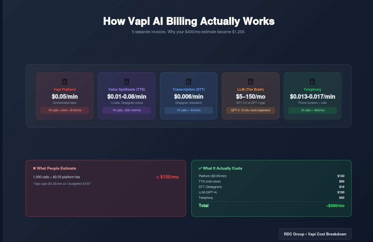Click 'GPT-3.5 vs GPT-4 gap' caption
Viewport: 373px width, 242px height.
(x=250, y=103)
